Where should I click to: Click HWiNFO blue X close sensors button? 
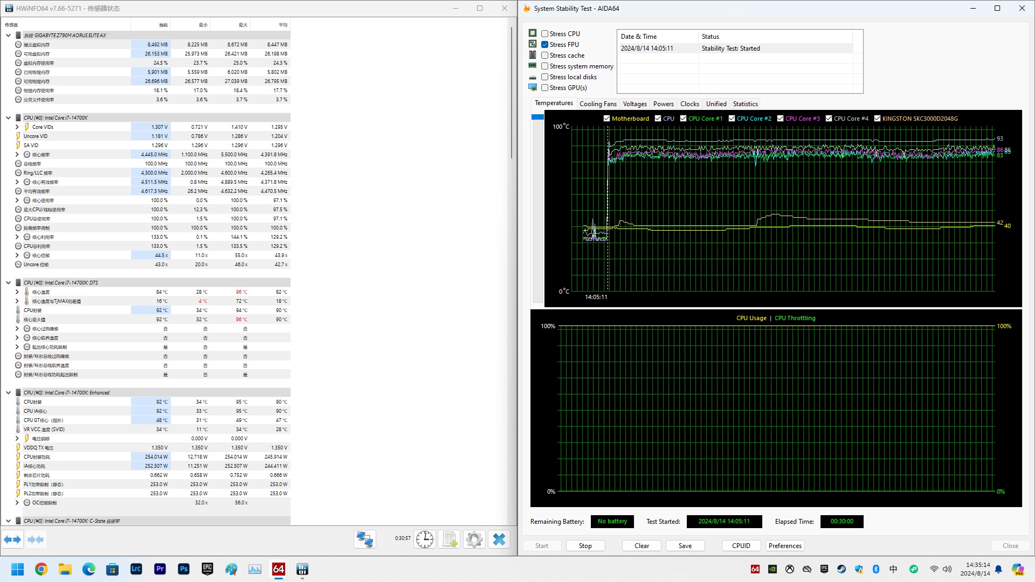pyautogui.click(x=499, y=539)
